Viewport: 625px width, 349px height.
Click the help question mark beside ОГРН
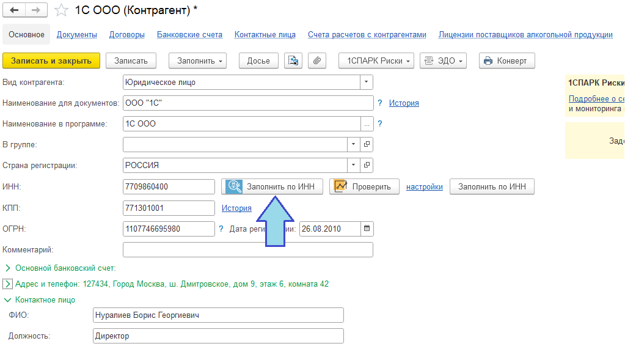221,229
